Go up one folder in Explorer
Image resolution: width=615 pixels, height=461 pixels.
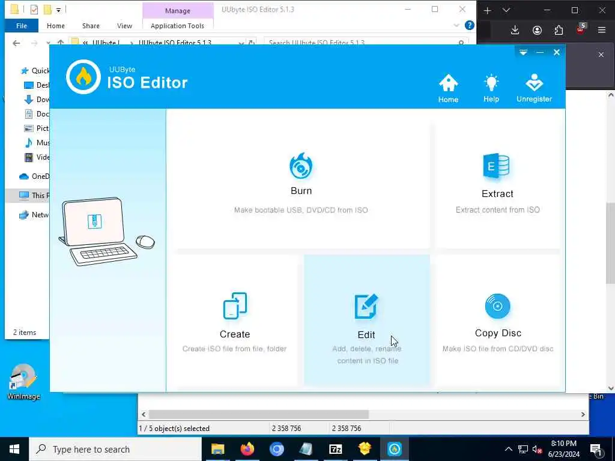61,43
